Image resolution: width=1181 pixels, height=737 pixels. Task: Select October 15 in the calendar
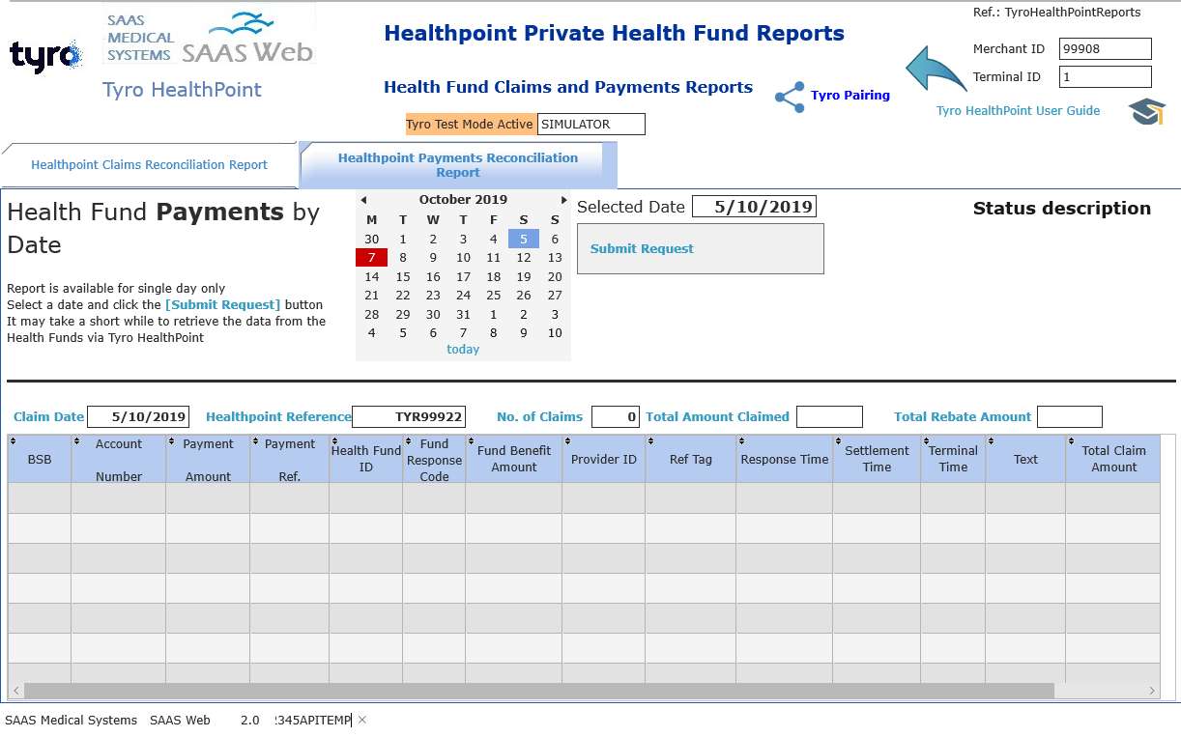pos(403,277)
